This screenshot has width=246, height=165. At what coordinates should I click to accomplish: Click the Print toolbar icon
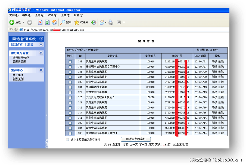pyautogui.click(x=111, y=22)
